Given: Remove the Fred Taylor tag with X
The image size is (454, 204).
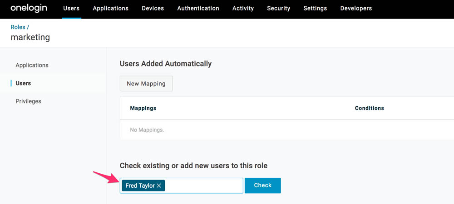Looking at the screenshot, I should [158, 186].
